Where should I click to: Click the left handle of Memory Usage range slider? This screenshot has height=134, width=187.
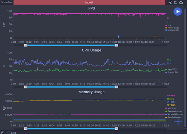point(26,129)
